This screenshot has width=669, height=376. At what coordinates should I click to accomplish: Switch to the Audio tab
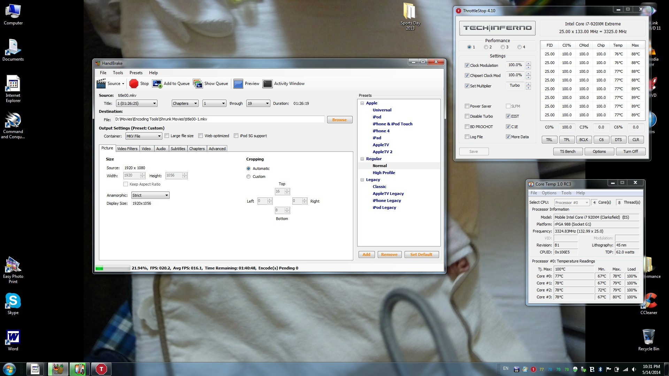point(161,149)
